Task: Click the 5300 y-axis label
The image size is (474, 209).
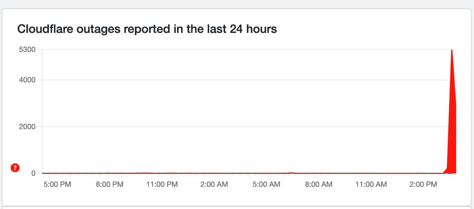Action: (27, 49)
